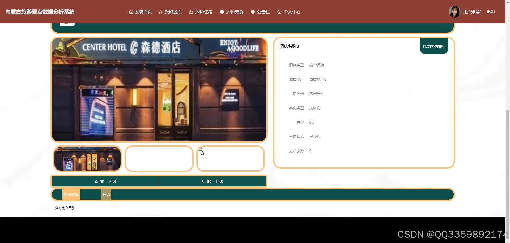Like the room with 赞一下(8)
This screenshot has height=243, width=510.
click(x=105, y=181)
